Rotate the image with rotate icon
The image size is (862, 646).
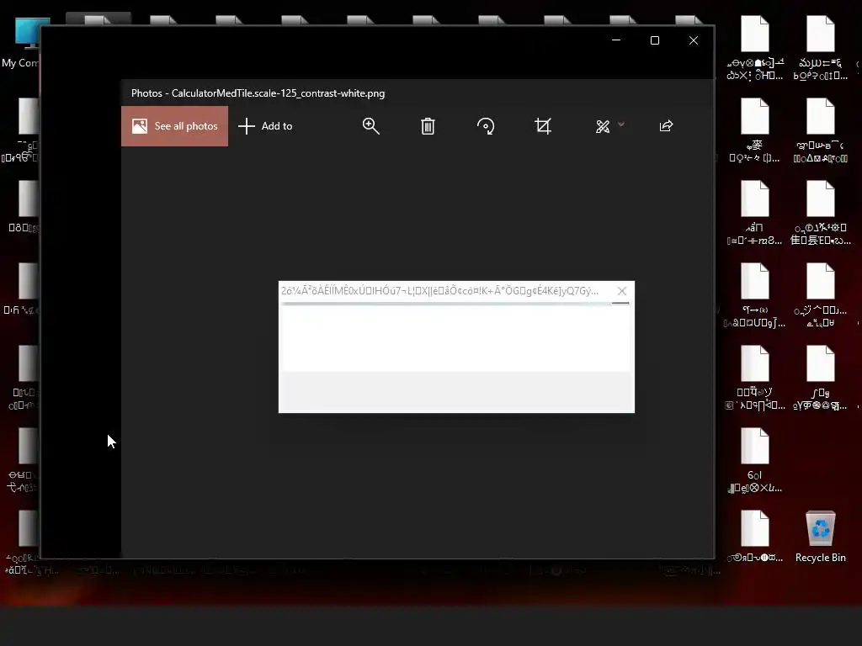click(486, 126)
